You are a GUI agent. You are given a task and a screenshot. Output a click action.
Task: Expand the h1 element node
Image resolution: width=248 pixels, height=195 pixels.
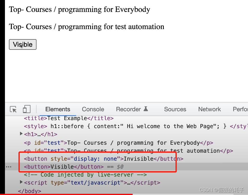click(21, 134)
